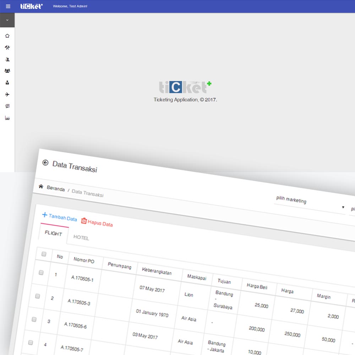Select the FLIGHT tab
The width and height of the screenshot is (355, 355).
tap(53, 233)
